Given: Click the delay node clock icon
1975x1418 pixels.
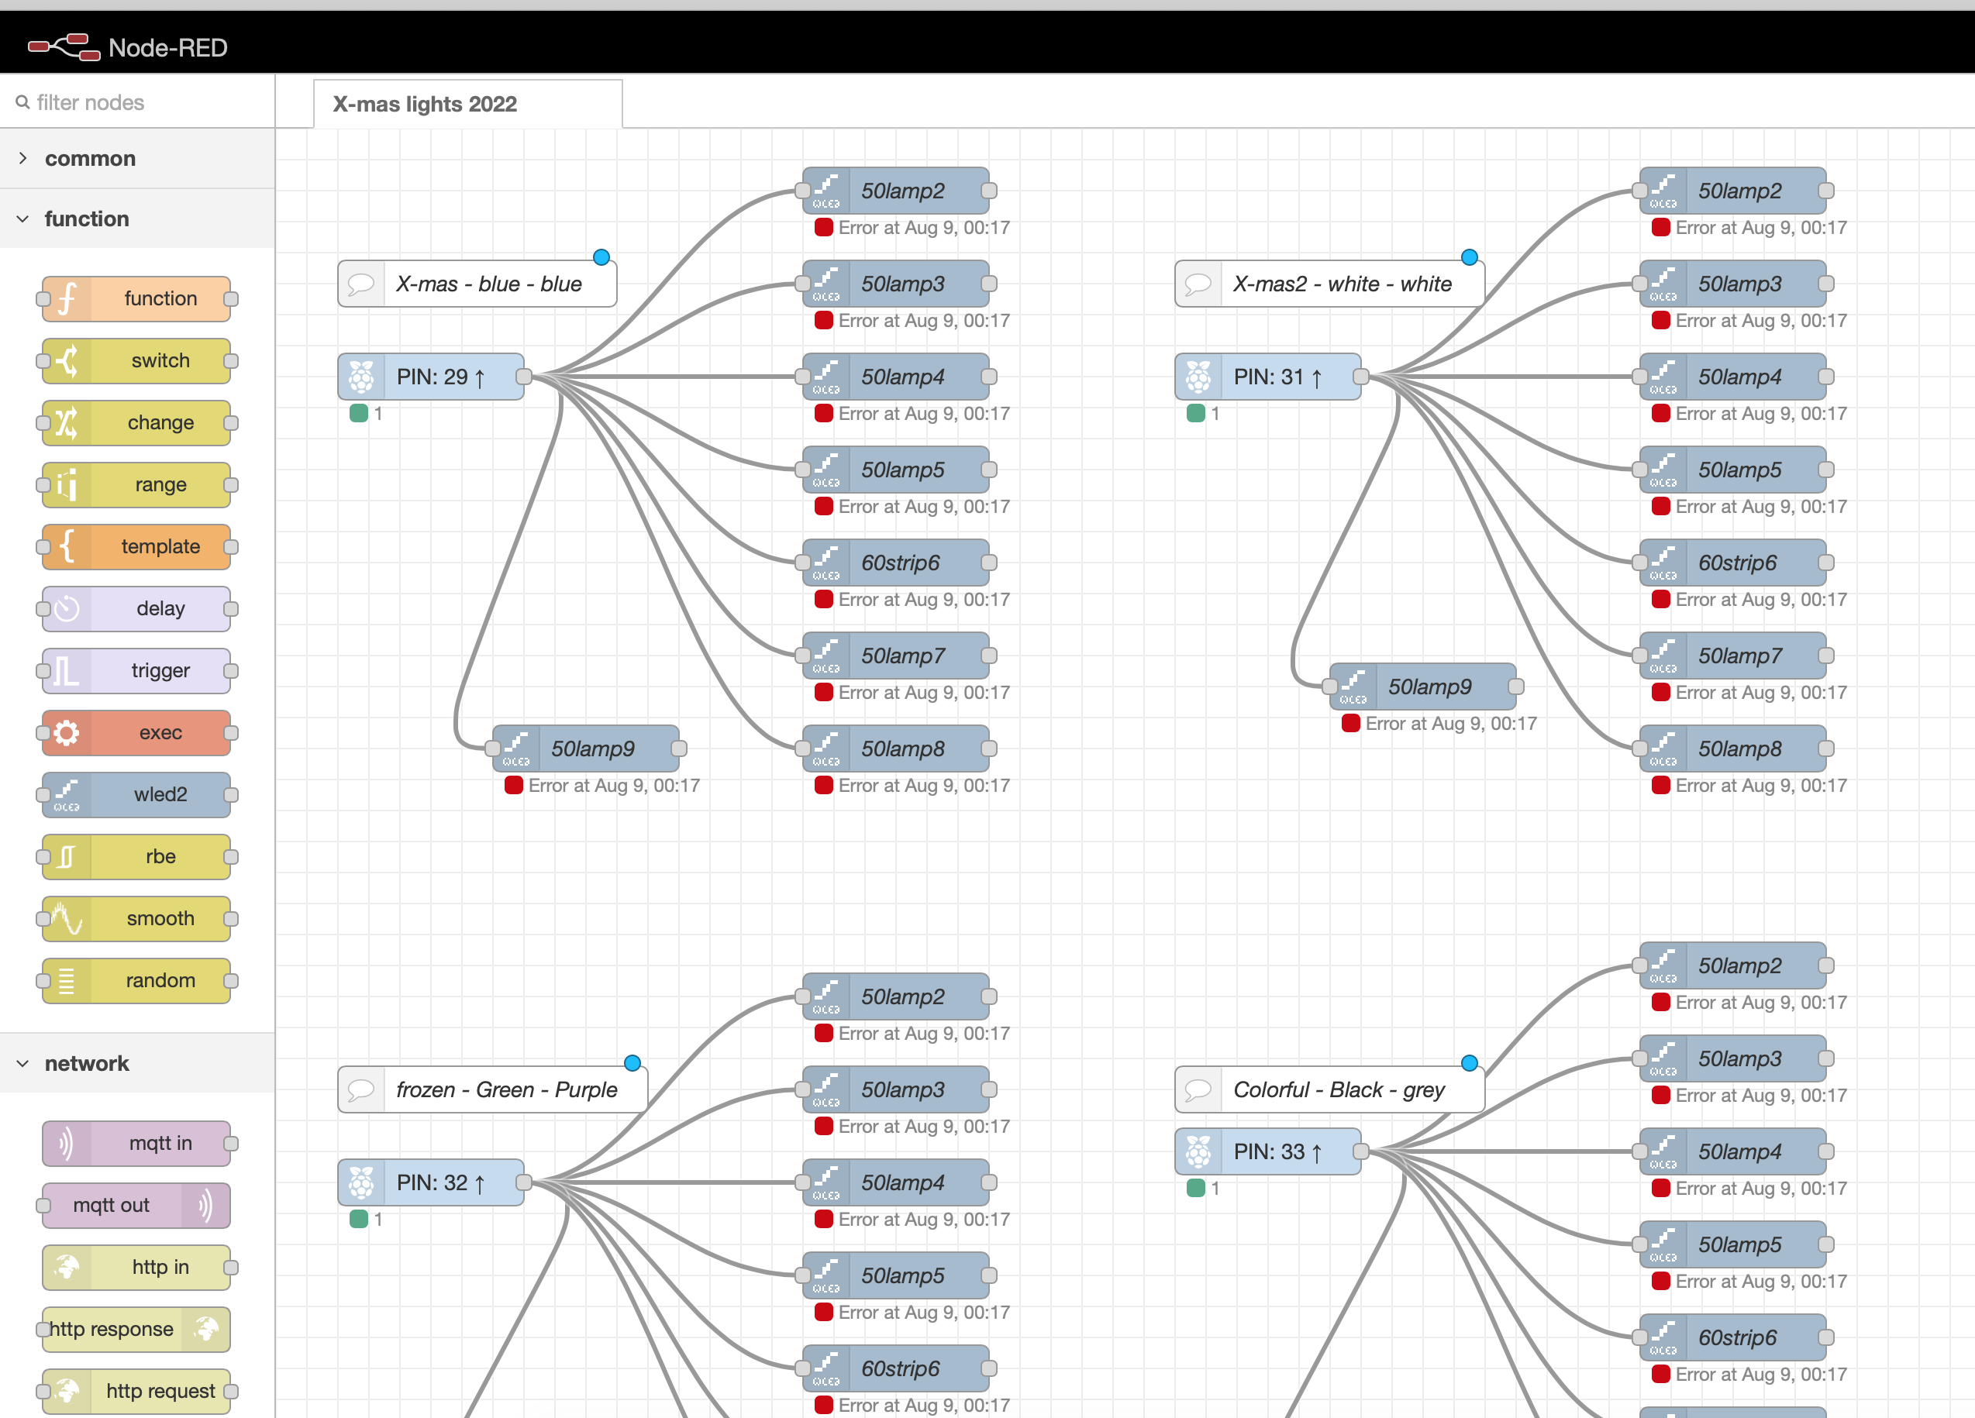Looking at the screenshot, I should [67, 608].
